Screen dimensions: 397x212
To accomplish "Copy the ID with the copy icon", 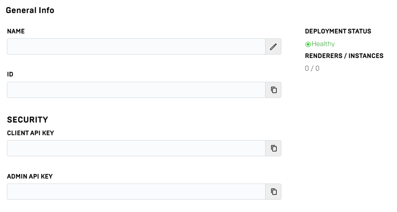I will [x=273, y=90].
